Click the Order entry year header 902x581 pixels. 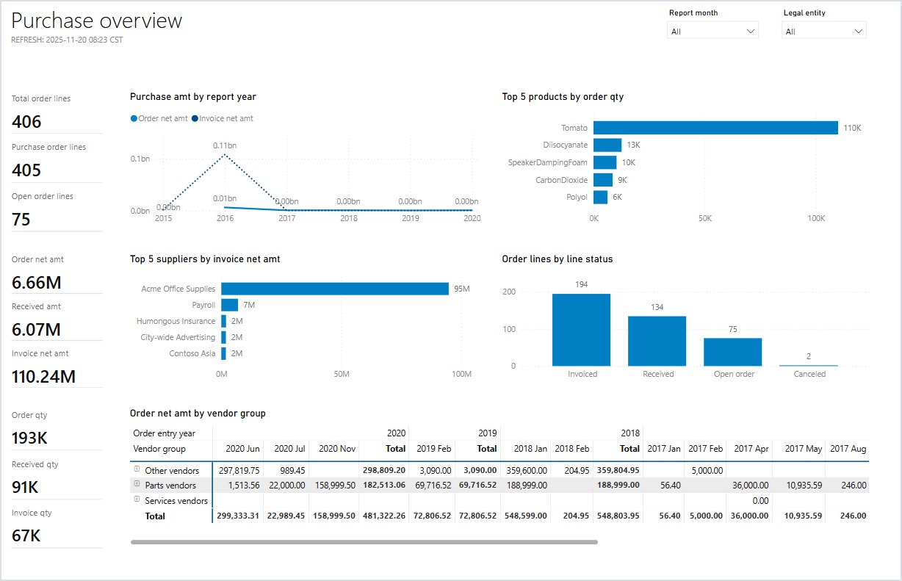pyautogui.click(x=165, y=433)
